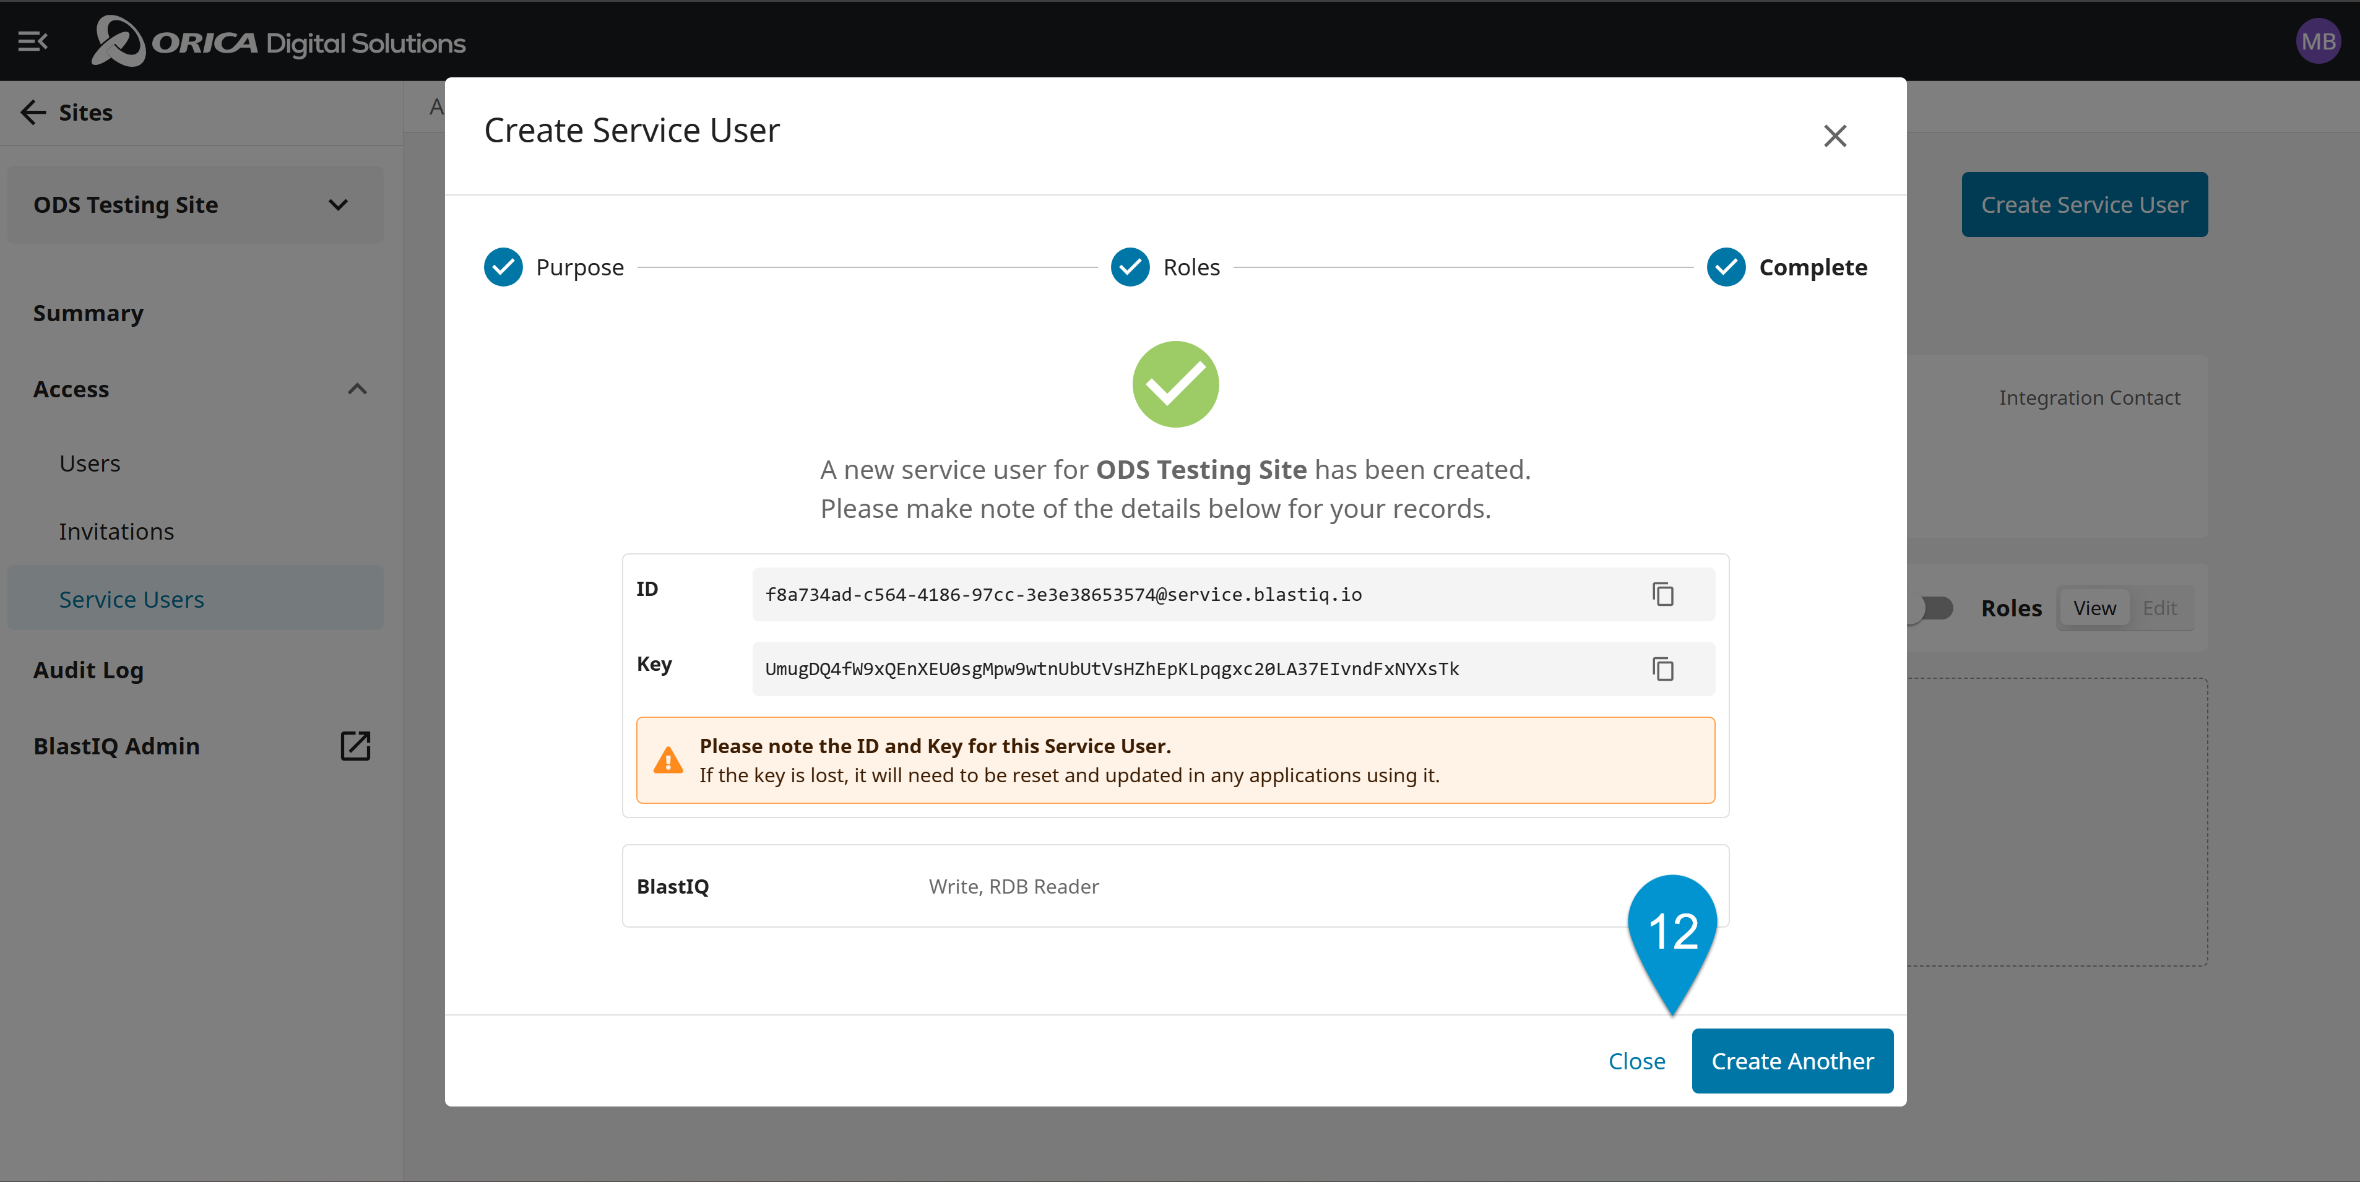Image resolution: width=2360 pixels, height=1182 pixels.
Task: Click the Create Another button
Action: point(1792,1061)
